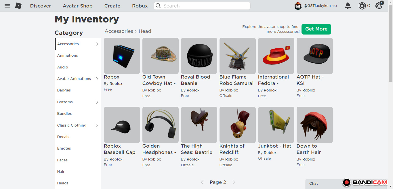The height and width of the screenshot is (189, 393).
Task: Click the Bandicam record icon
Action: point(347,182)
